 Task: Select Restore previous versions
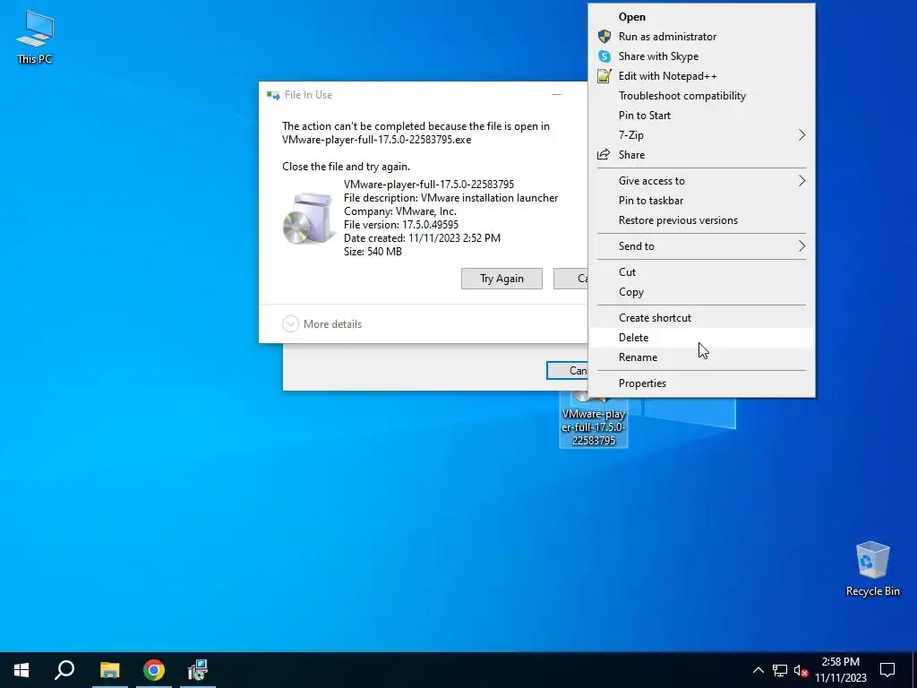pos(701,220)
